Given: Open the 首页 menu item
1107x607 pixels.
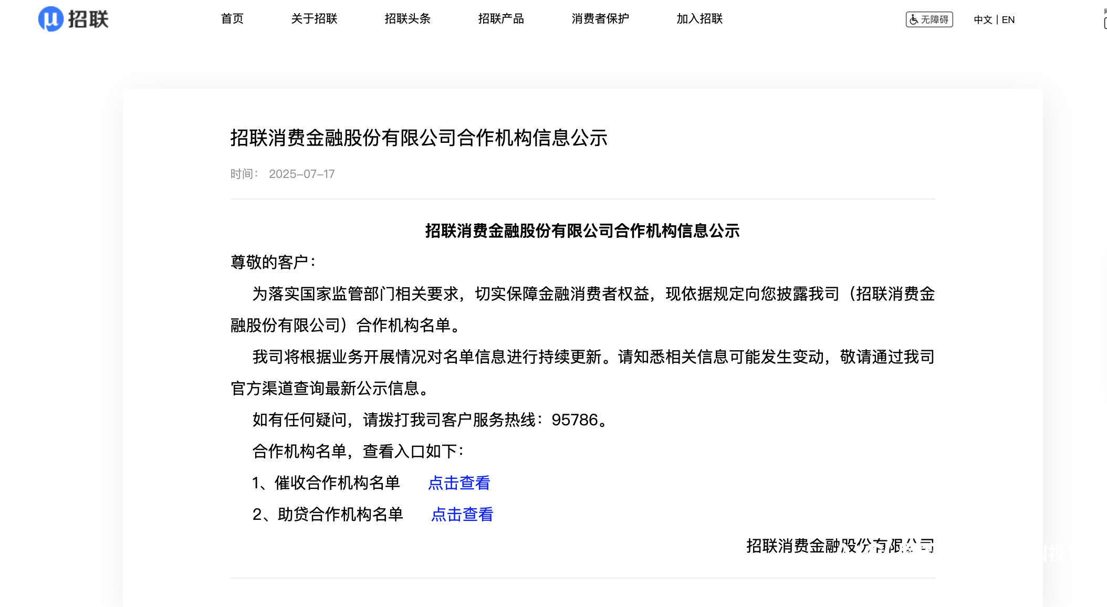Looking at the screenshot, I should (232, 19).
